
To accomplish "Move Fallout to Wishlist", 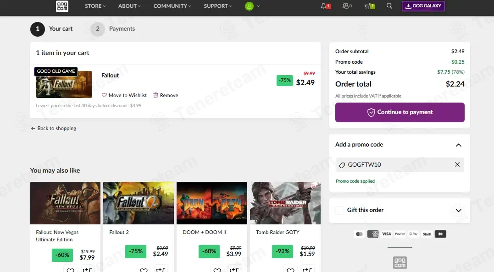I will tap(124, 95).
